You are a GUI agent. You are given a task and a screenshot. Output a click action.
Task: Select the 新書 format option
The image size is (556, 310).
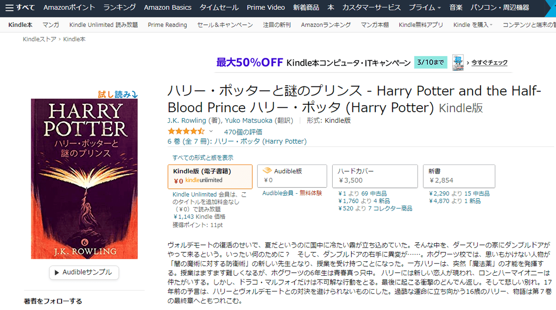click(459, 176)
